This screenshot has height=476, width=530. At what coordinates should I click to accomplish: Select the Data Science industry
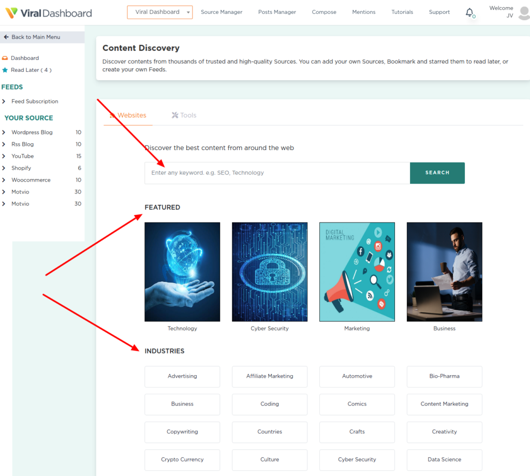click(x=445, y=459)
